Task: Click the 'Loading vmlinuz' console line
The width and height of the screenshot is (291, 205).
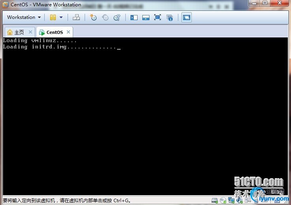Action: click(40, 40)
